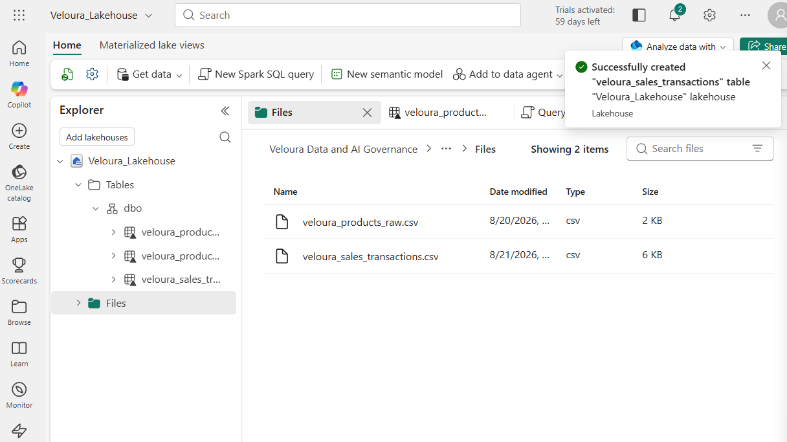
Task: Click the veloura_products_raw.csv file icon
Action: pyautogui.click(x=282, y=222)
